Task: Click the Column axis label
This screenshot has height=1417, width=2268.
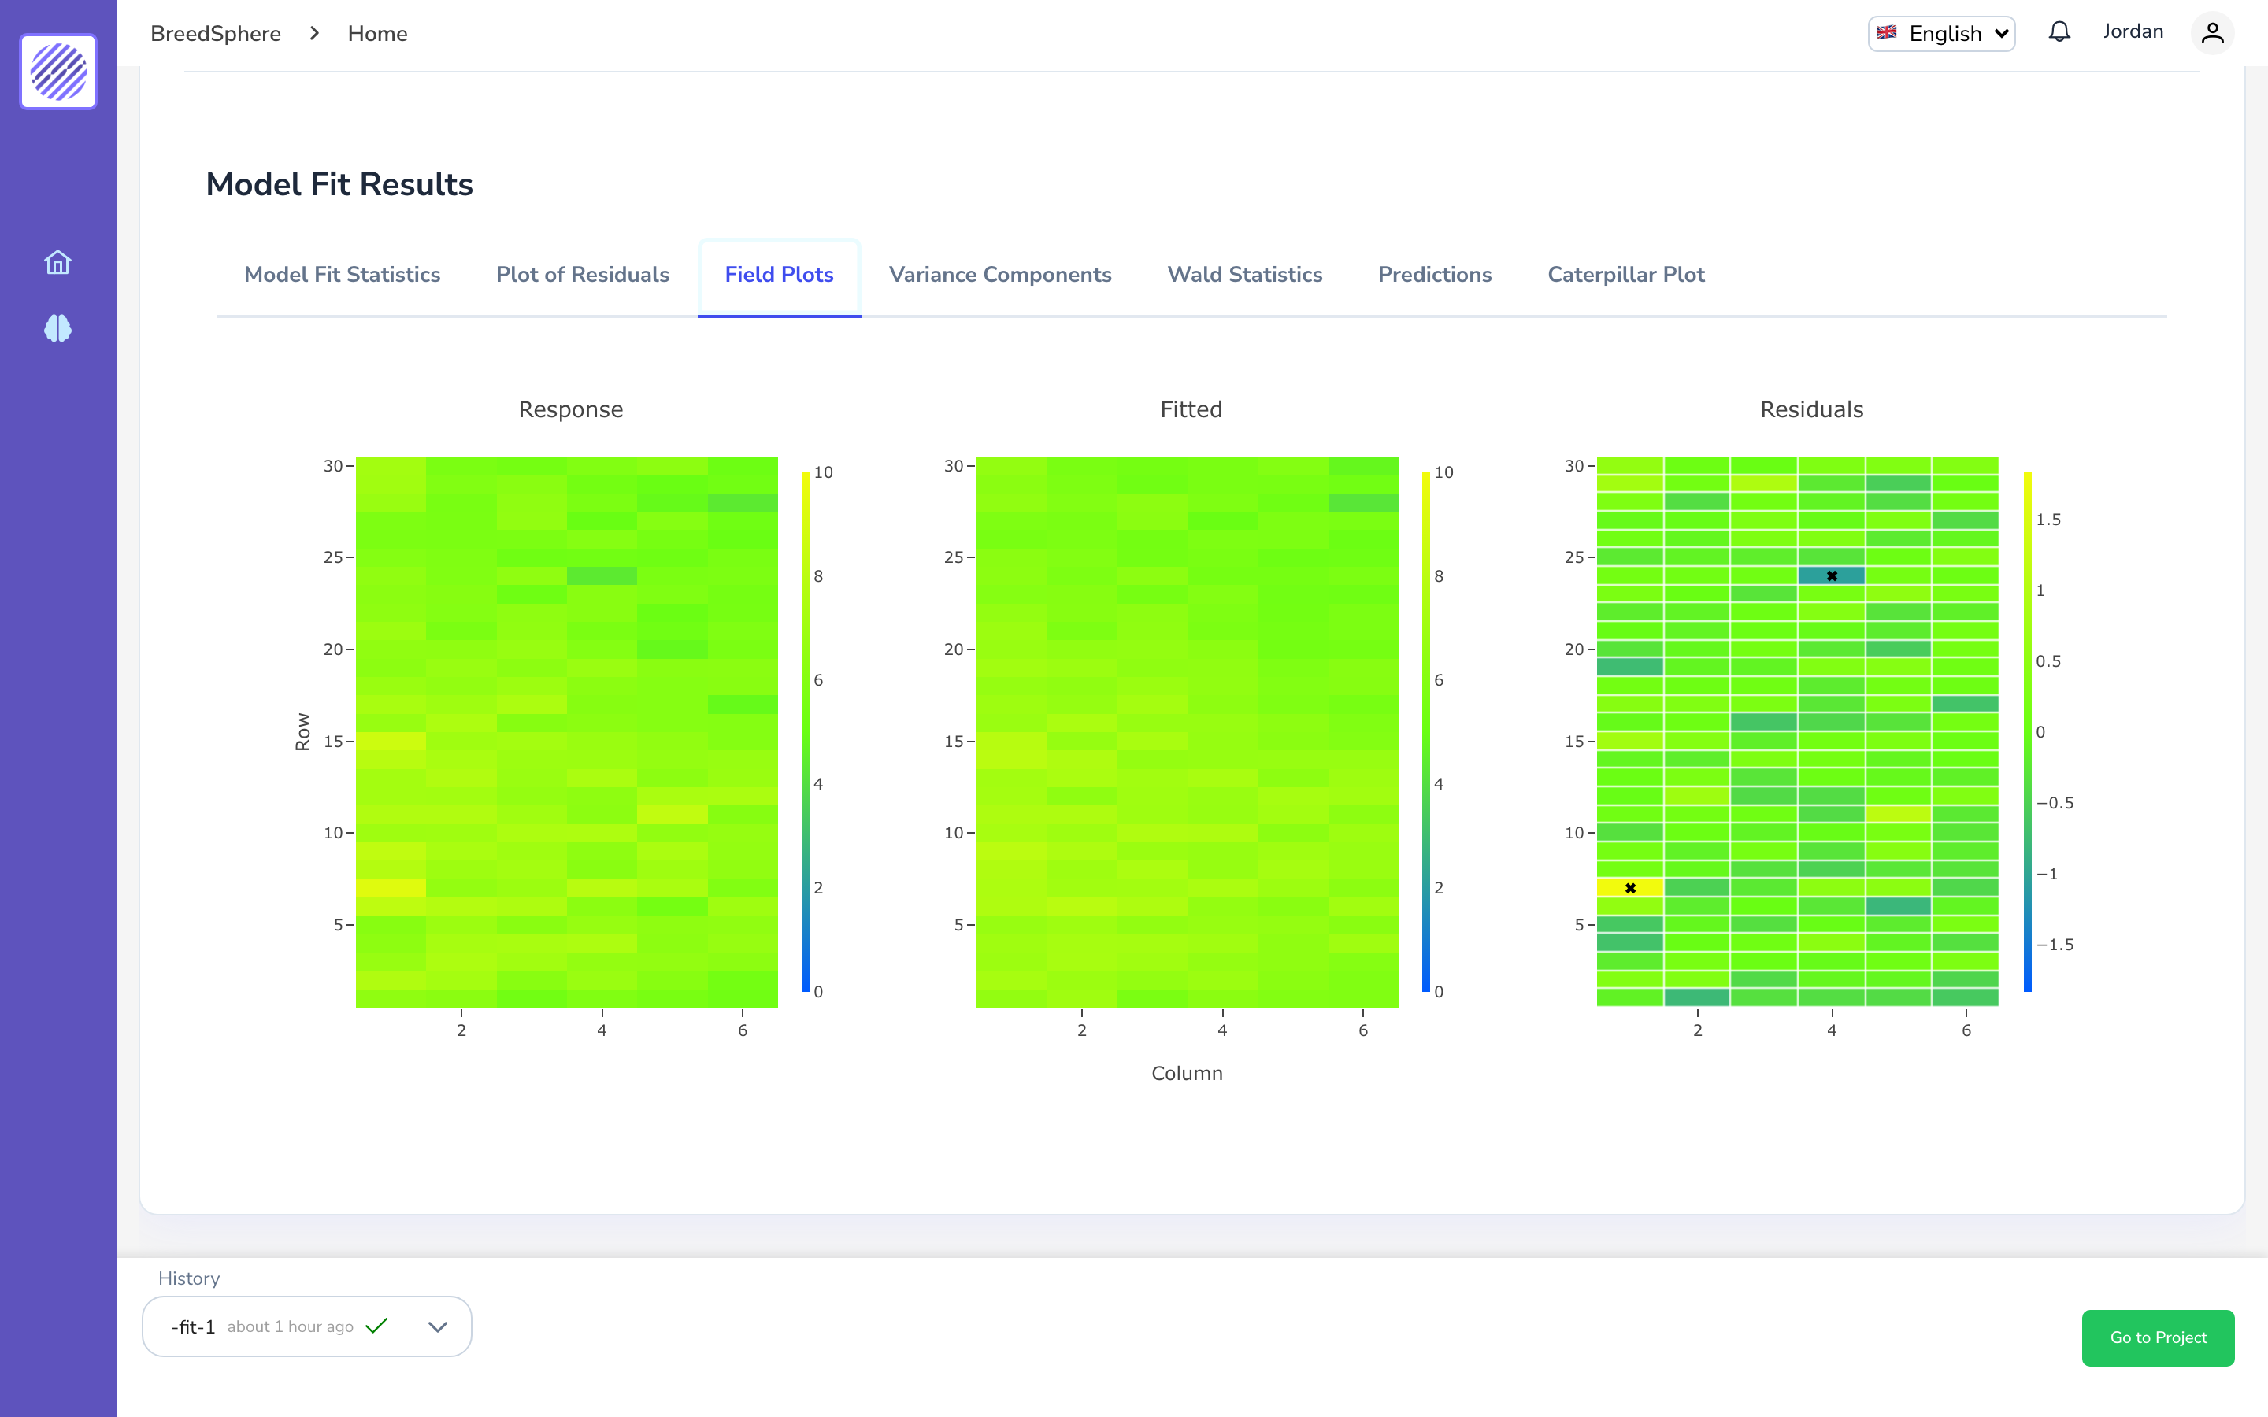Action: tap(1187, 1073)
